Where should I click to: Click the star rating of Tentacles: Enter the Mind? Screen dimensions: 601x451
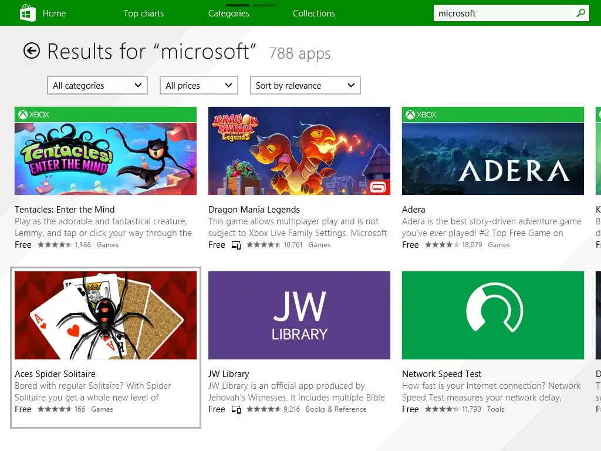[55, 245]
